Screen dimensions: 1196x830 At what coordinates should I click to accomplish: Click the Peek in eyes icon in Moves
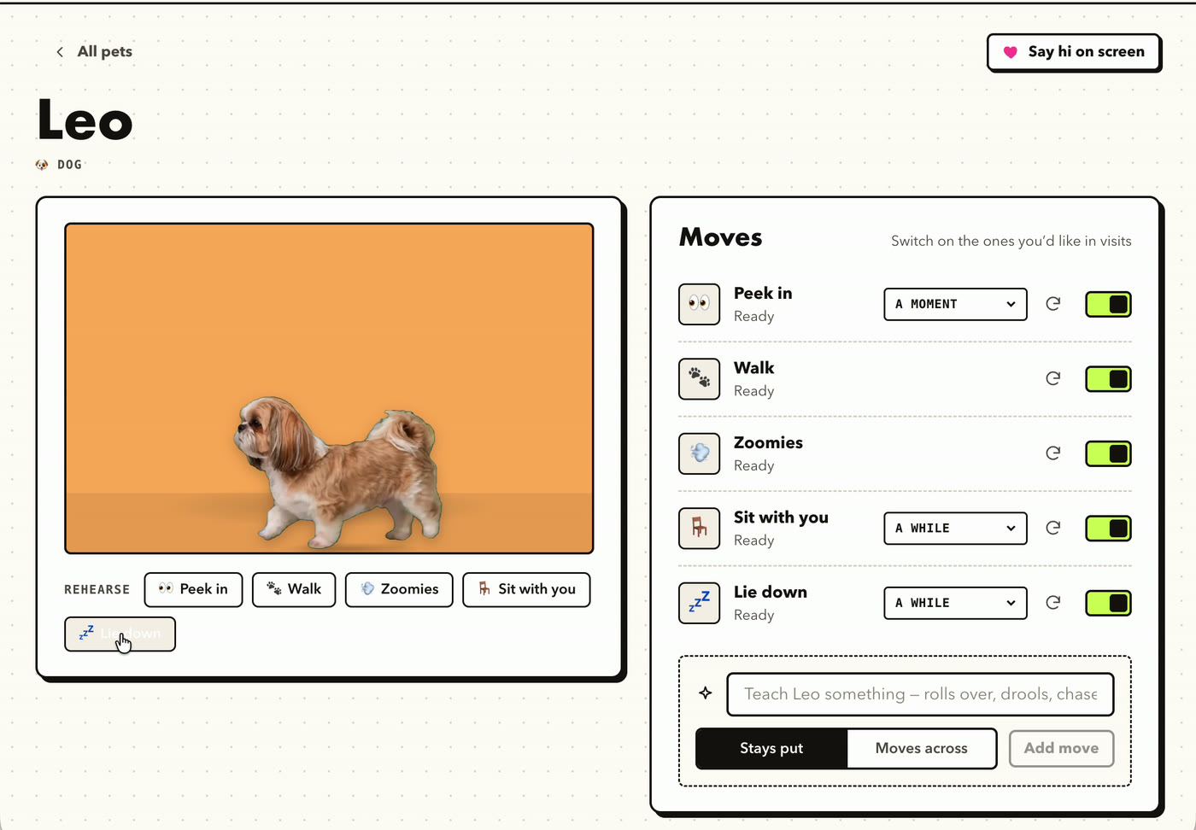[x=699, y=304]
